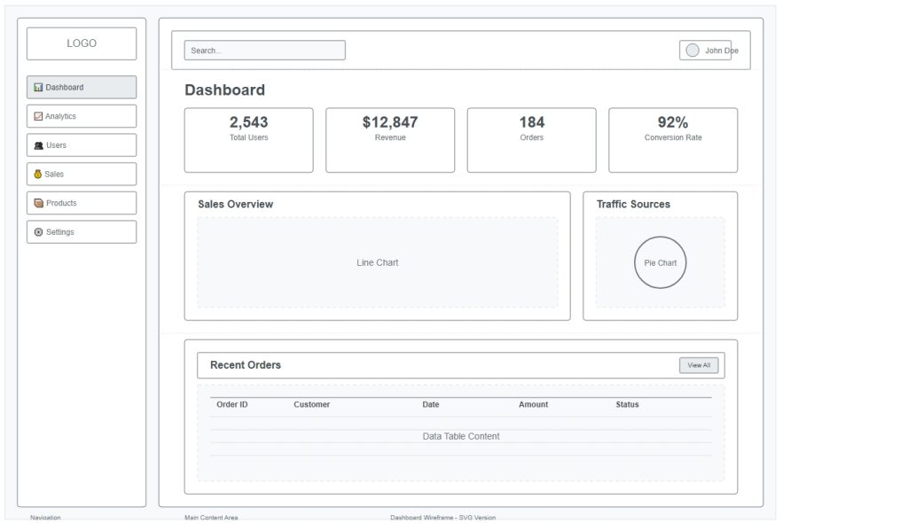Sort by the Amount column header

pos(533,405)
